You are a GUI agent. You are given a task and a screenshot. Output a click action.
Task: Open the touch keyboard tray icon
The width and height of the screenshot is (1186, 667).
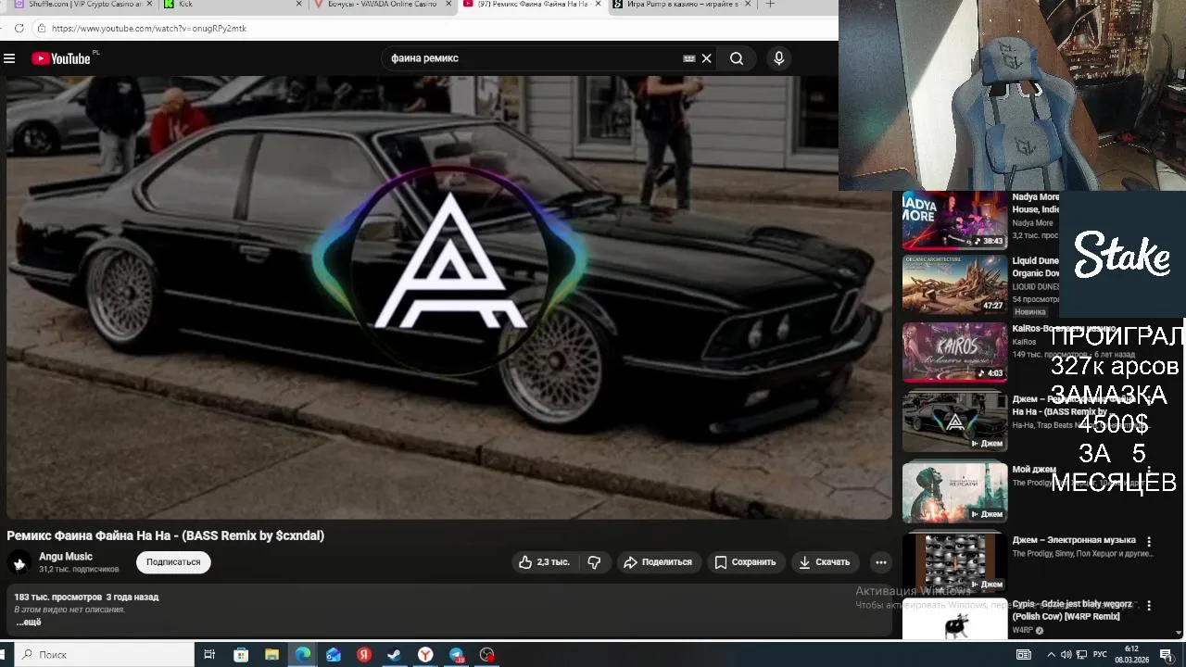(x=1024, y=655)
